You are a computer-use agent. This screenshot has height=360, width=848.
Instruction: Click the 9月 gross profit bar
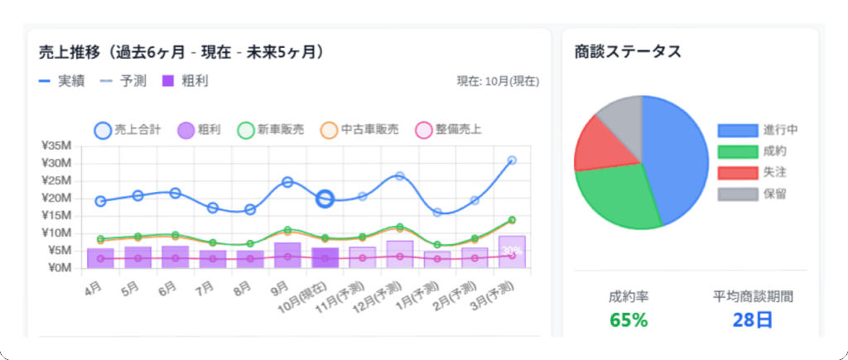[287, 255]
